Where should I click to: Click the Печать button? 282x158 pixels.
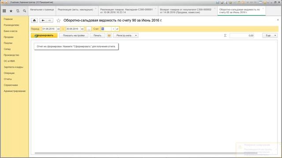coord(97,36)
